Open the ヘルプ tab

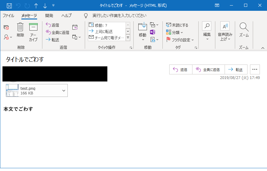coord(67,16)
